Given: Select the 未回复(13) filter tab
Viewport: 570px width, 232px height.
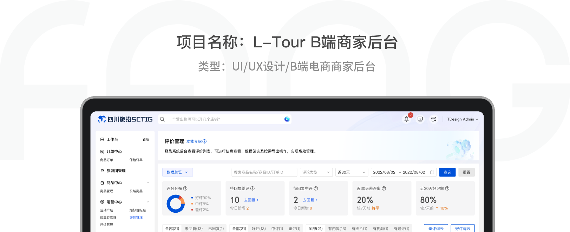Looking at the screenshot, I should tap(194, 228).
